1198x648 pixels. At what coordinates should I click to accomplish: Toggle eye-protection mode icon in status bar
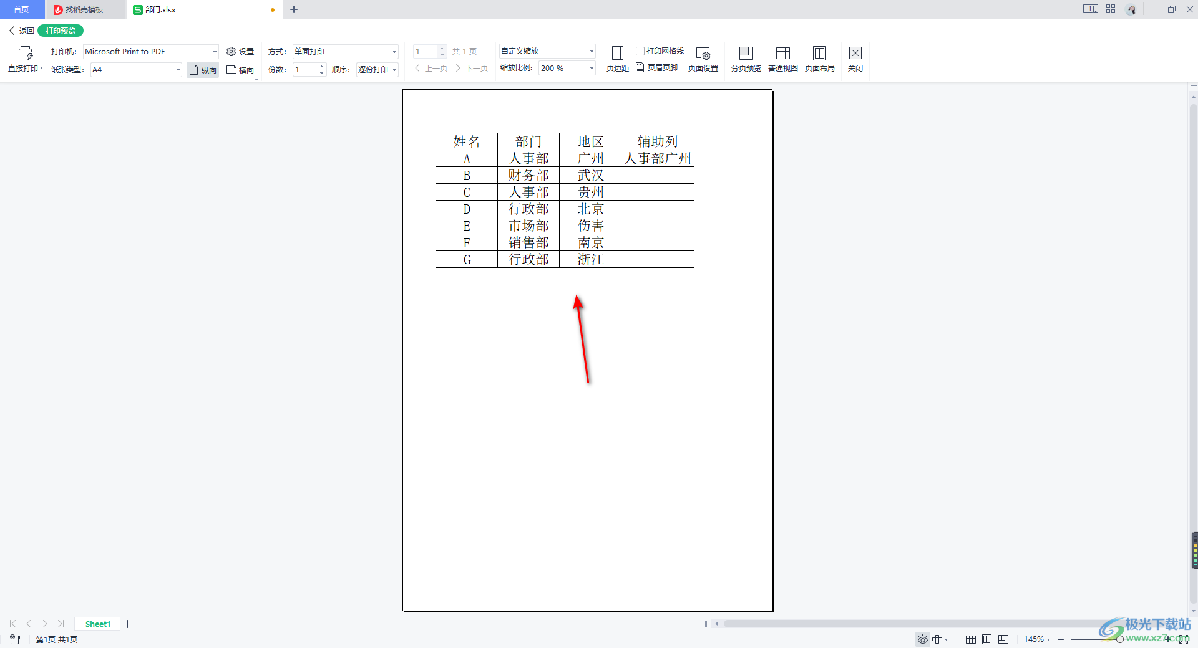coord(922,639)
